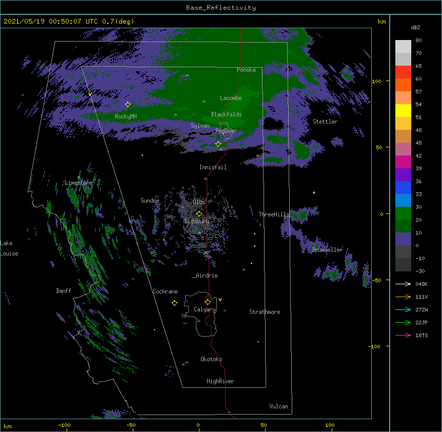442x432 pixels.
Task: Click the Airdrie town label
Action: tap(207, 276)
